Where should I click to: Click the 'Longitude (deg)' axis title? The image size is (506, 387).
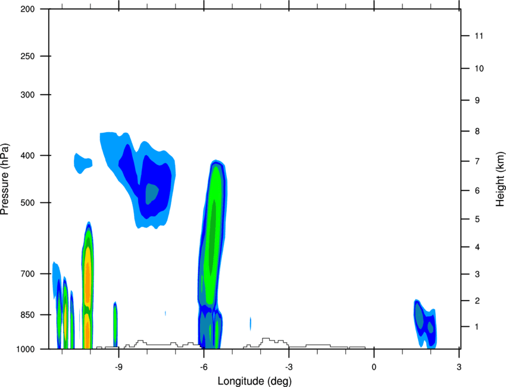[255, 381]
